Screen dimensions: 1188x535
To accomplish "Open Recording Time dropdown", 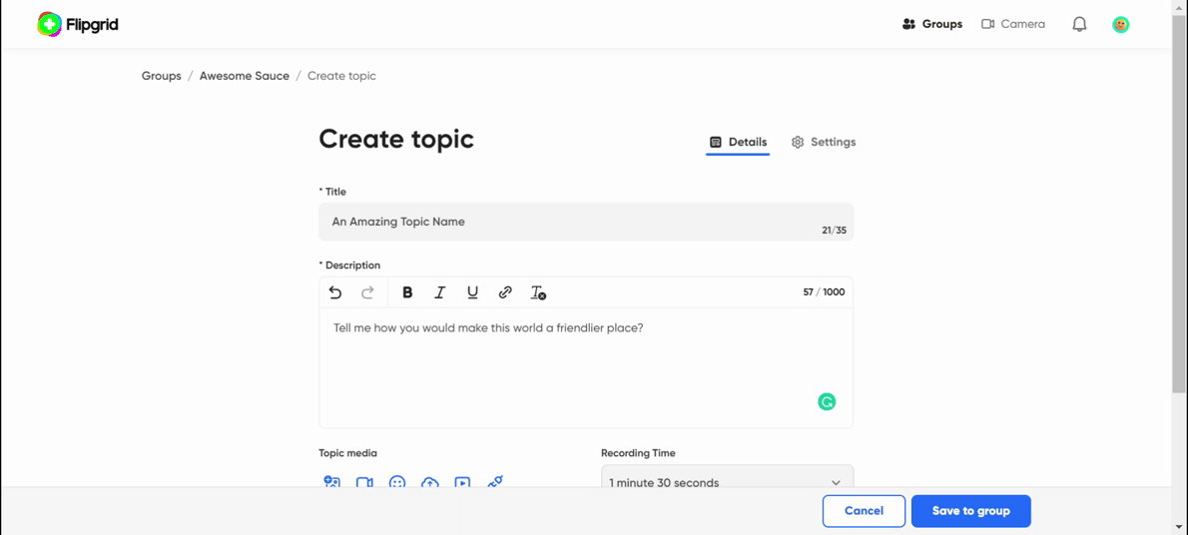I will point(728,477).
